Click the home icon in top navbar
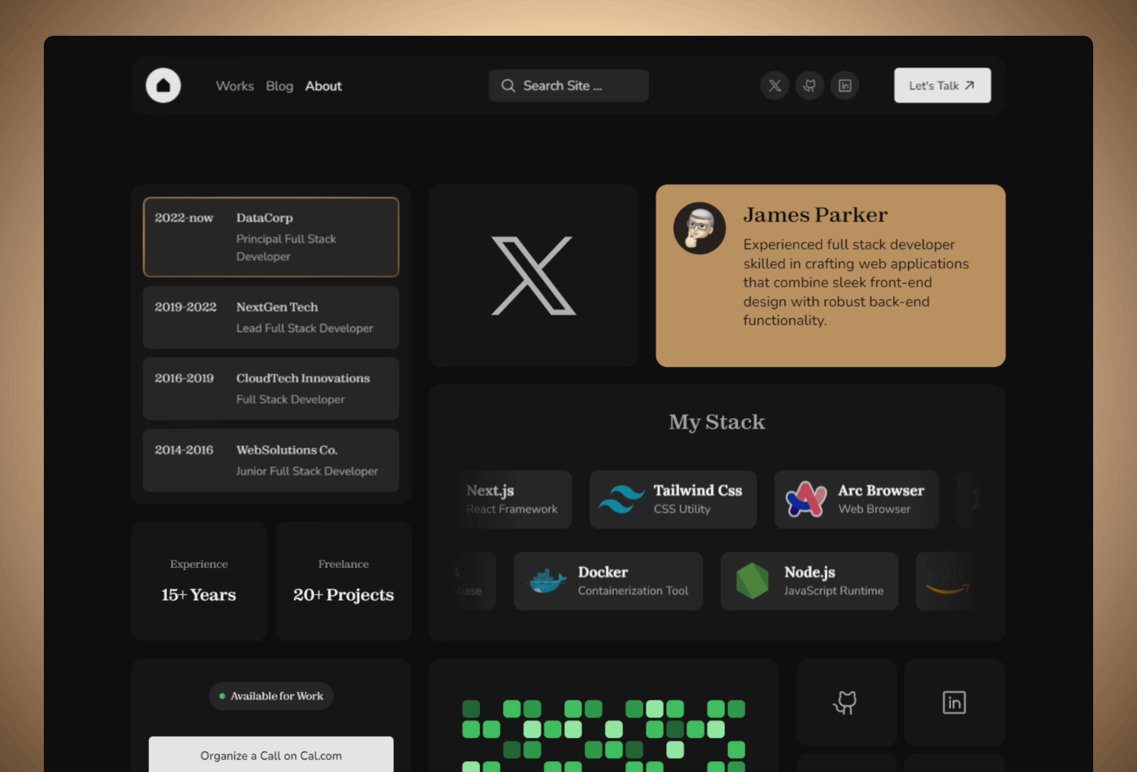1137x772 pixels. click(x=163, y=85)
